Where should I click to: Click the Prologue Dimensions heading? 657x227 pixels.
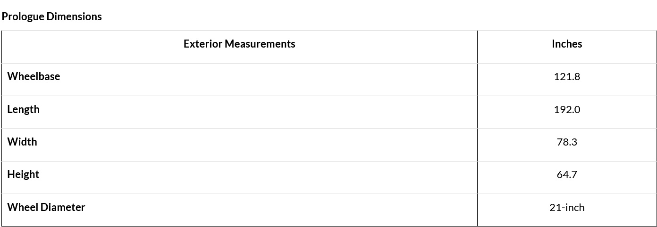tap(51, 16)
